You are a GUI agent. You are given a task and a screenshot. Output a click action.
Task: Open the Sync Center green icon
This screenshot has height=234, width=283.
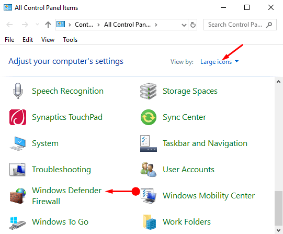149,117
